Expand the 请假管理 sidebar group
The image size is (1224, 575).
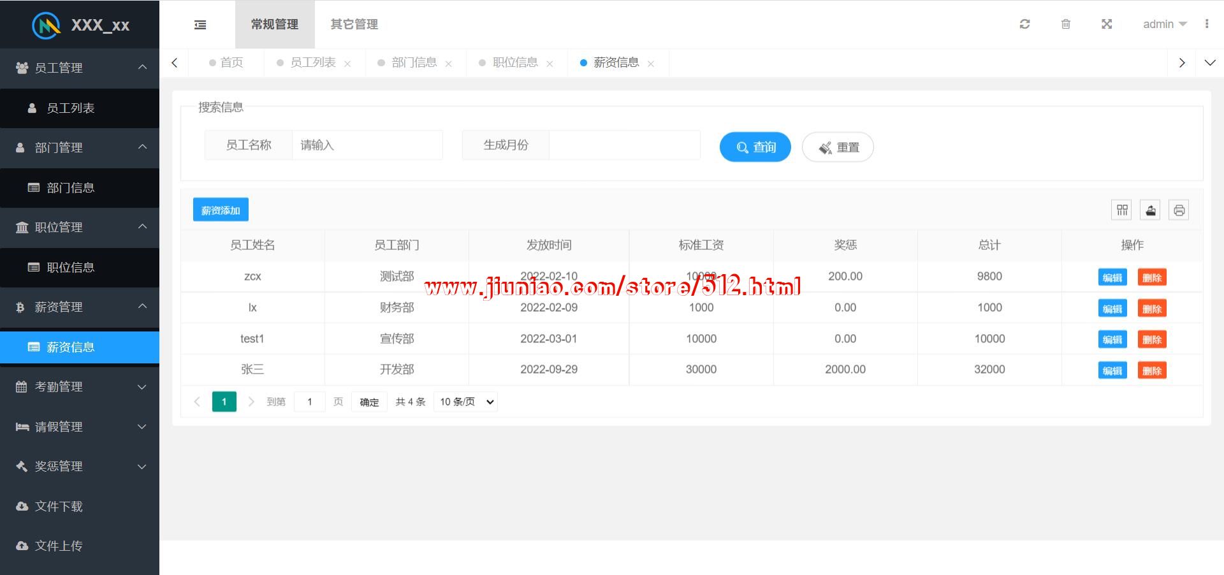coord(80,426)
